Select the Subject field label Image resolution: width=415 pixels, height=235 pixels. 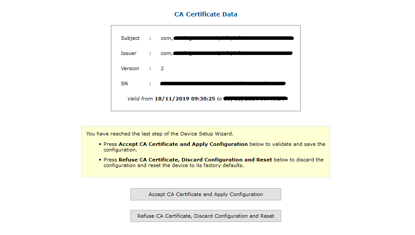coord(130,38)
